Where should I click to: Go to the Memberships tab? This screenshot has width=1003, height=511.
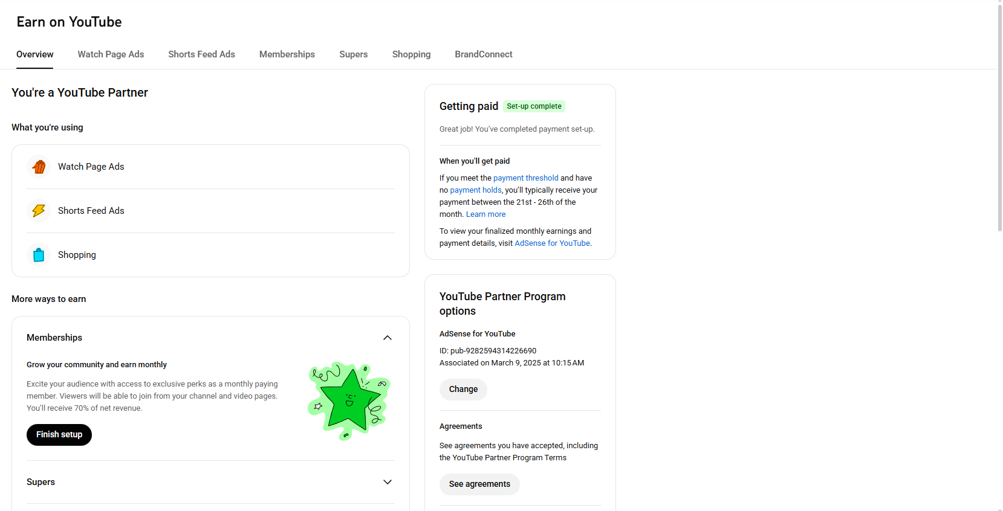287,54
